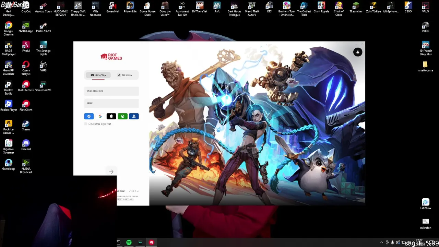This screenshot has height=247, width=439.
Task: Open Discord desktop shortcut
Action: pyautogui.click(x=26, y=145)
